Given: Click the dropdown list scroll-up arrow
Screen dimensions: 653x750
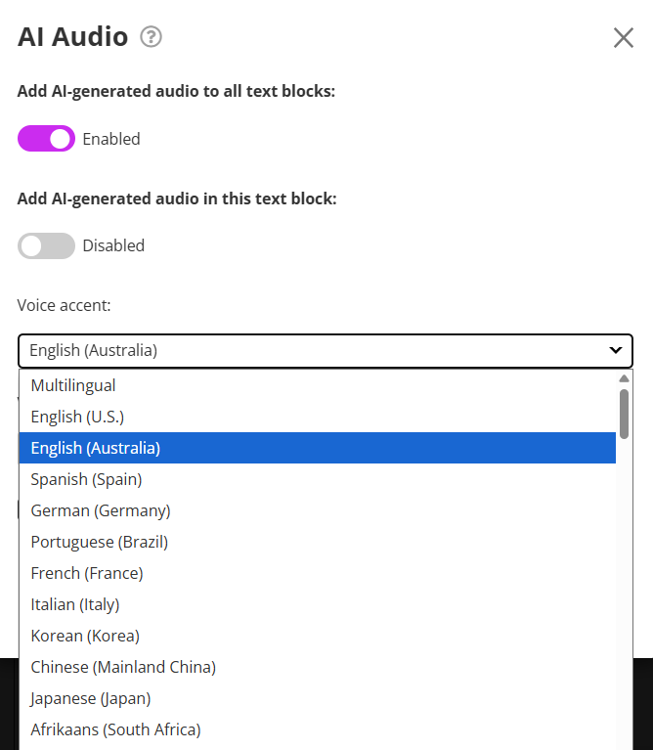Looking at the screenshot, I should 624,378.
